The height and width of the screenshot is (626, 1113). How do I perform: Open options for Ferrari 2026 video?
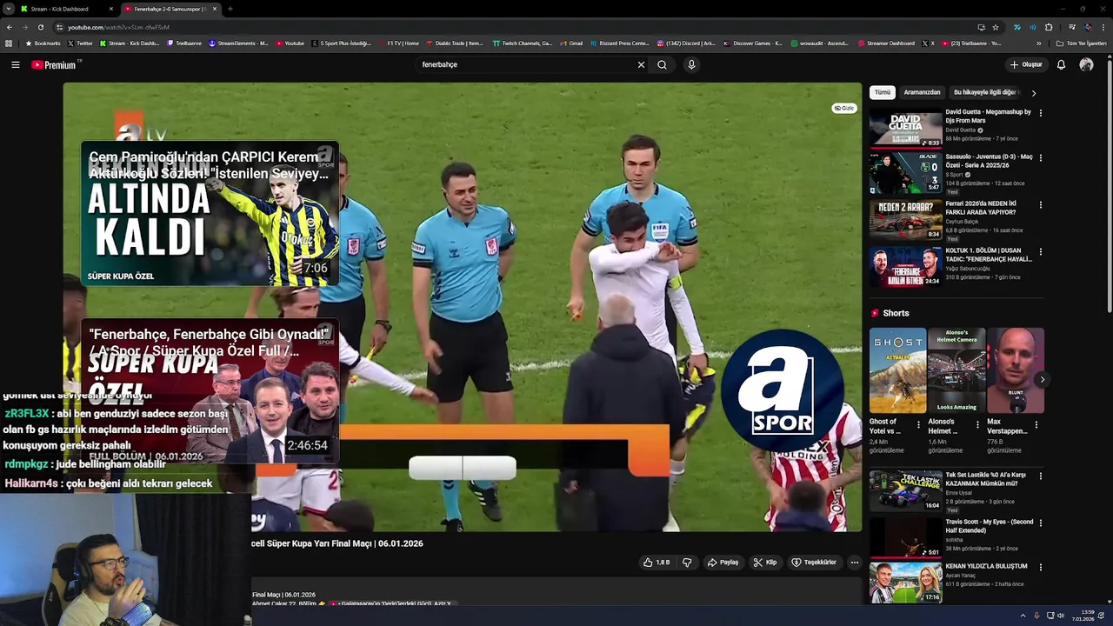click(1040, 205)
